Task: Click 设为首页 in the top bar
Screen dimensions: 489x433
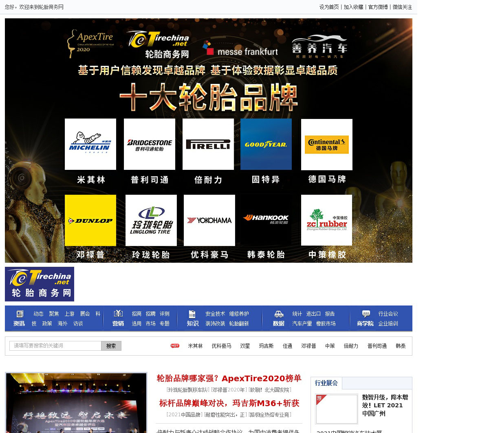Action: (x=329, y=7)
